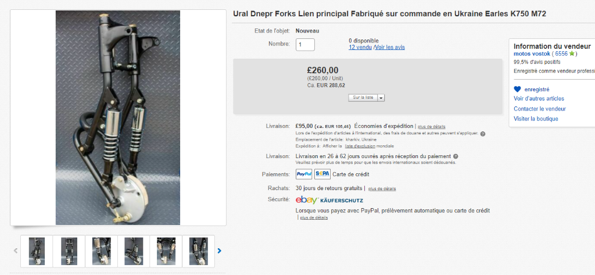Click the help icon beside customs fees note
595x275 pixels.
click(x=483, y=134)
